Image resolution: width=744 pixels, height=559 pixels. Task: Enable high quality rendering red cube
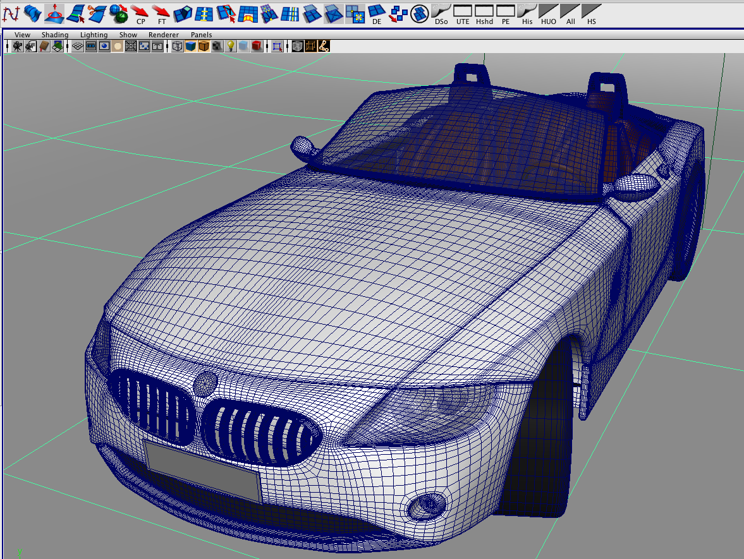click(x=257, y=46)
